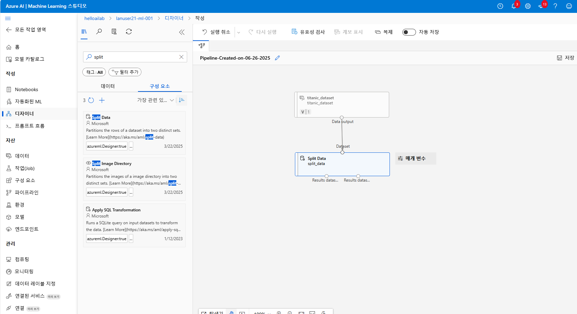
Task: Select the Split Image Directory component card
Action: pyautogui.click(x=134, y=179)
